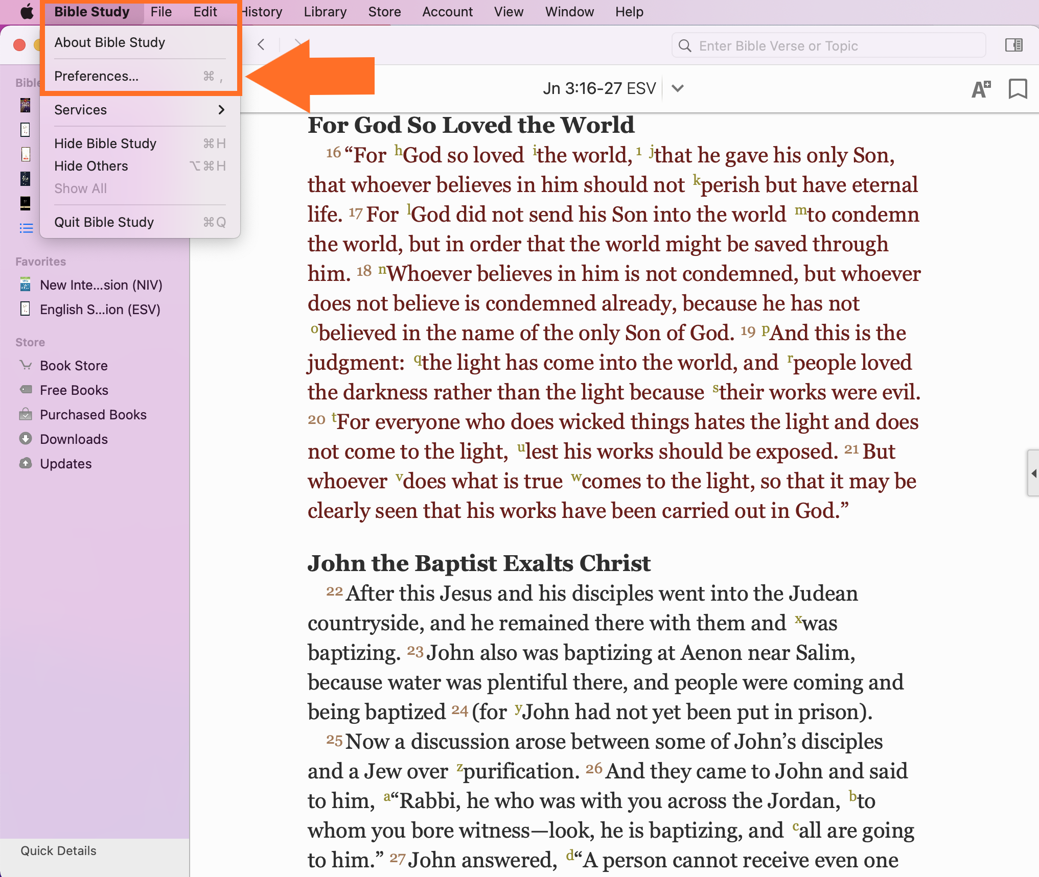Select the list view icon in the sidebar

26,228
